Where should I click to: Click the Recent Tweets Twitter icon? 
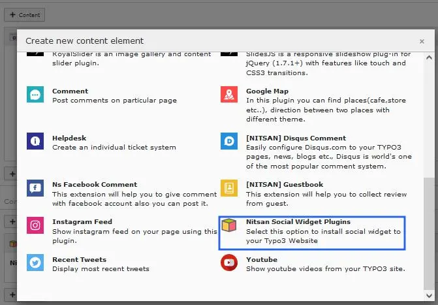(35, 263)
